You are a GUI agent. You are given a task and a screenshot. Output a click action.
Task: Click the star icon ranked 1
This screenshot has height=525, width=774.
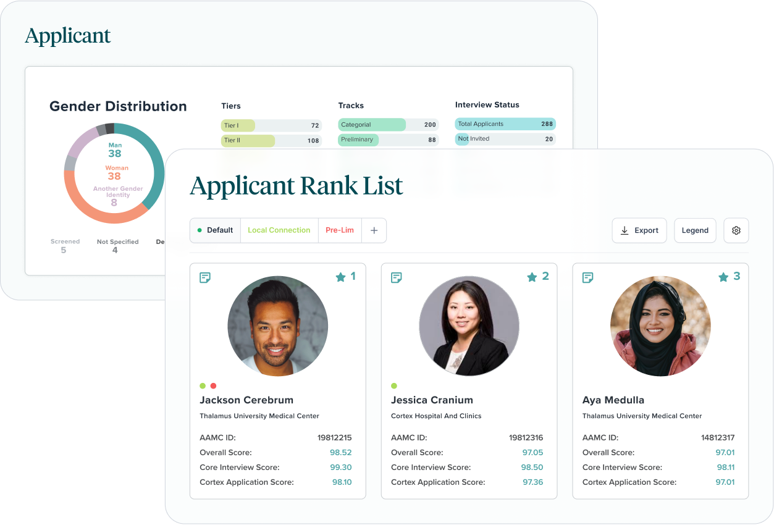tap(340, 277)
